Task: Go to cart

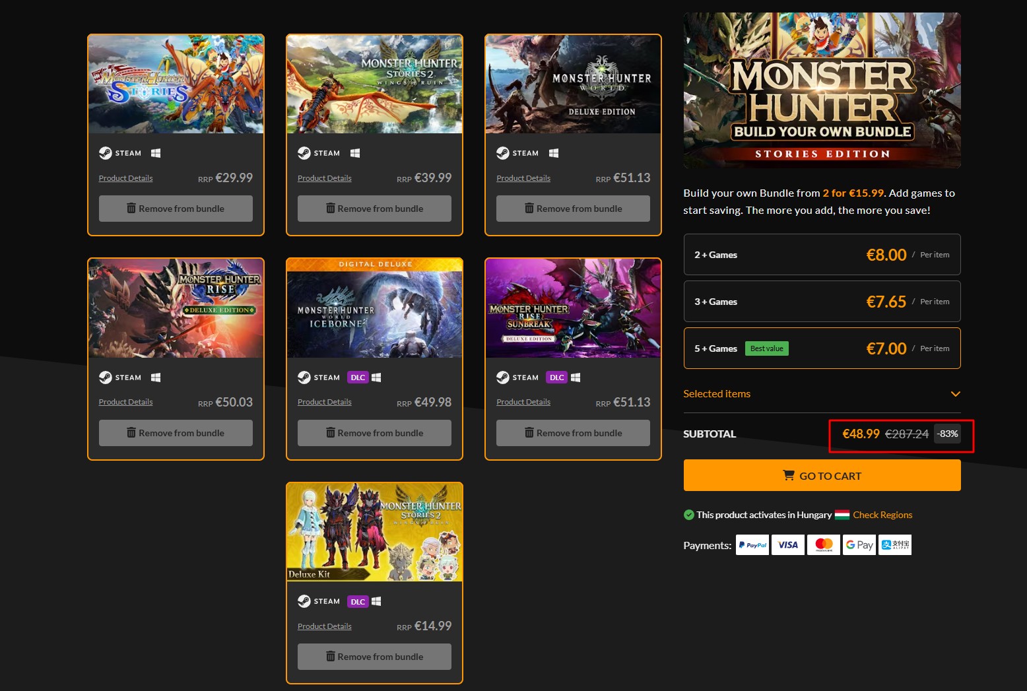Action: [x=822, y=475]
